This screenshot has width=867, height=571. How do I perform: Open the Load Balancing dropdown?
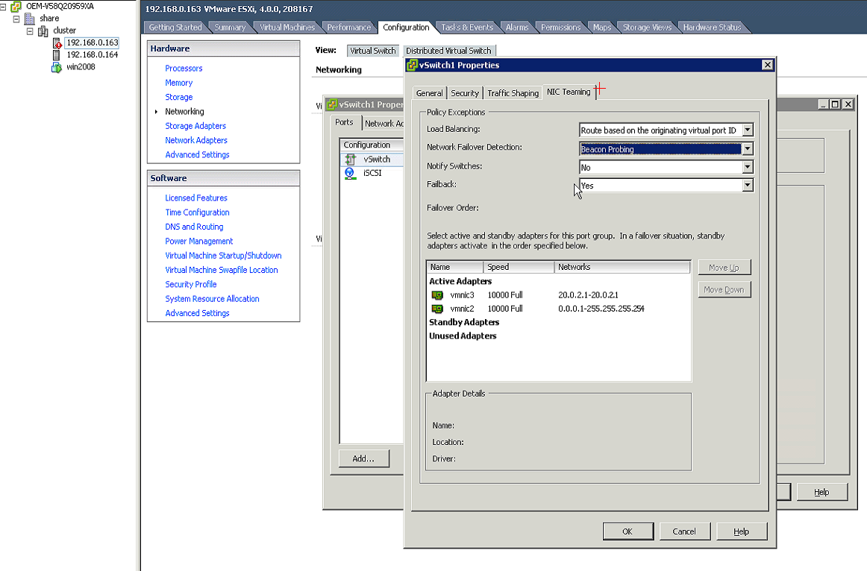[x=748, y=130]
